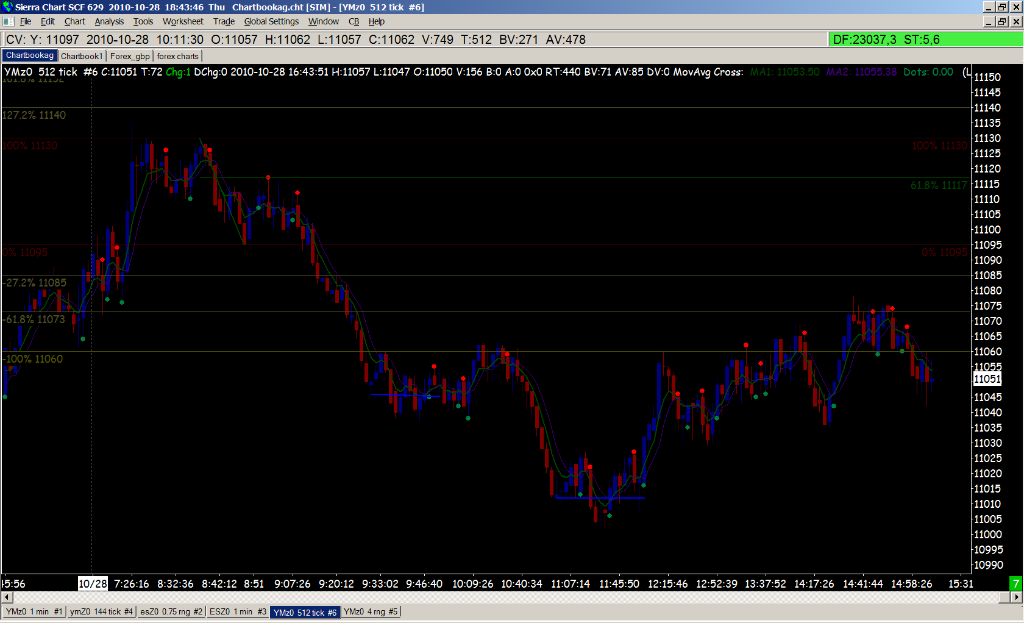Click the Sierra Chart title bar icon
The image size is (1024, 623).
[7, 7]
